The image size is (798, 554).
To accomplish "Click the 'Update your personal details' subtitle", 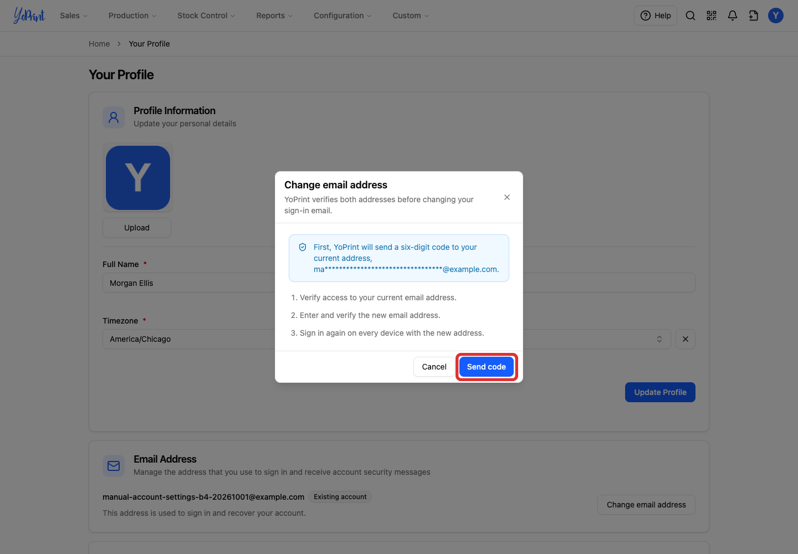I will 185,124.
